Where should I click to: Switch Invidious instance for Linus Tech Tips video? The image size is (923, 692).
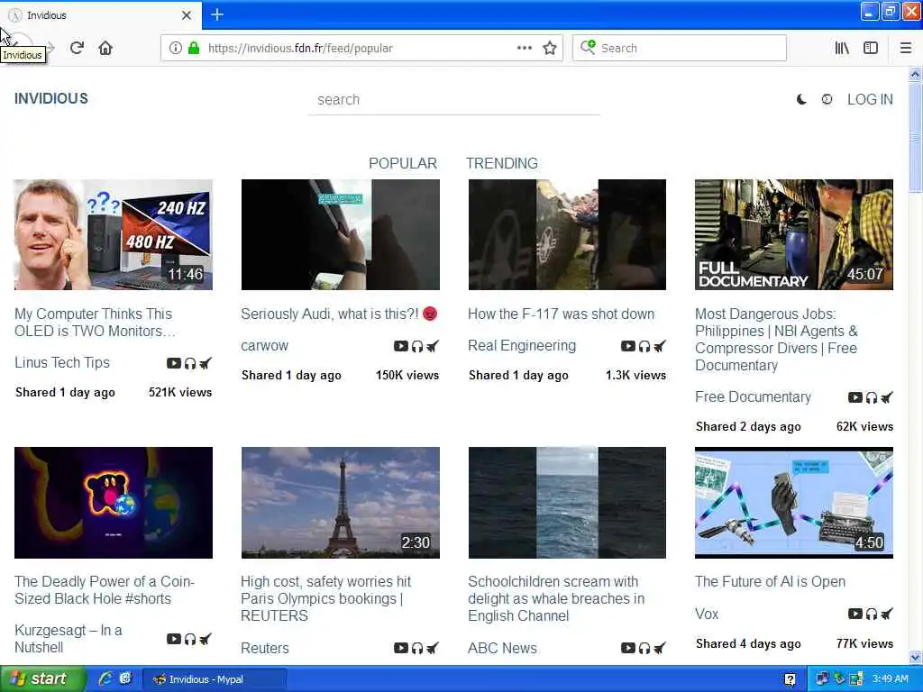coord(205,363)
